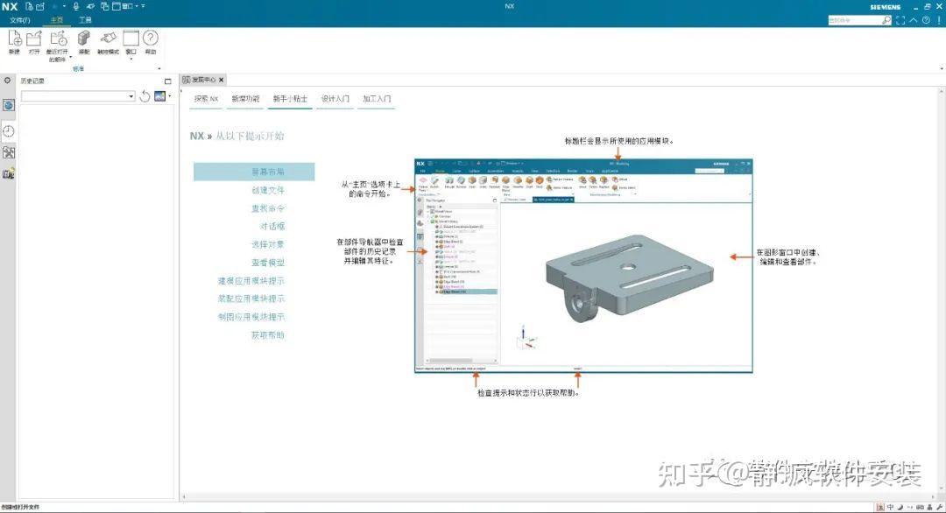Click the 设计入门 tab in Welcome page

tap(334, 99)
